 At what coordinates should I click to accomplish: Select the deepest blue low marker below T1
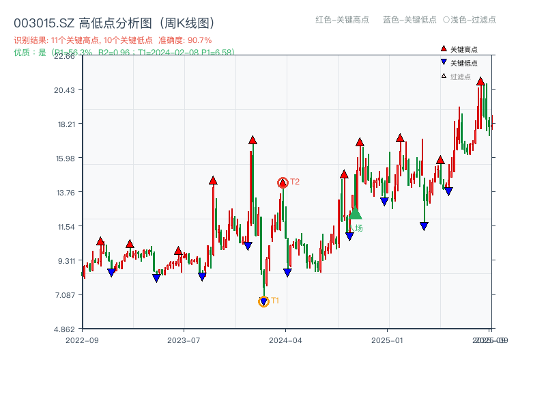point(263,301)
